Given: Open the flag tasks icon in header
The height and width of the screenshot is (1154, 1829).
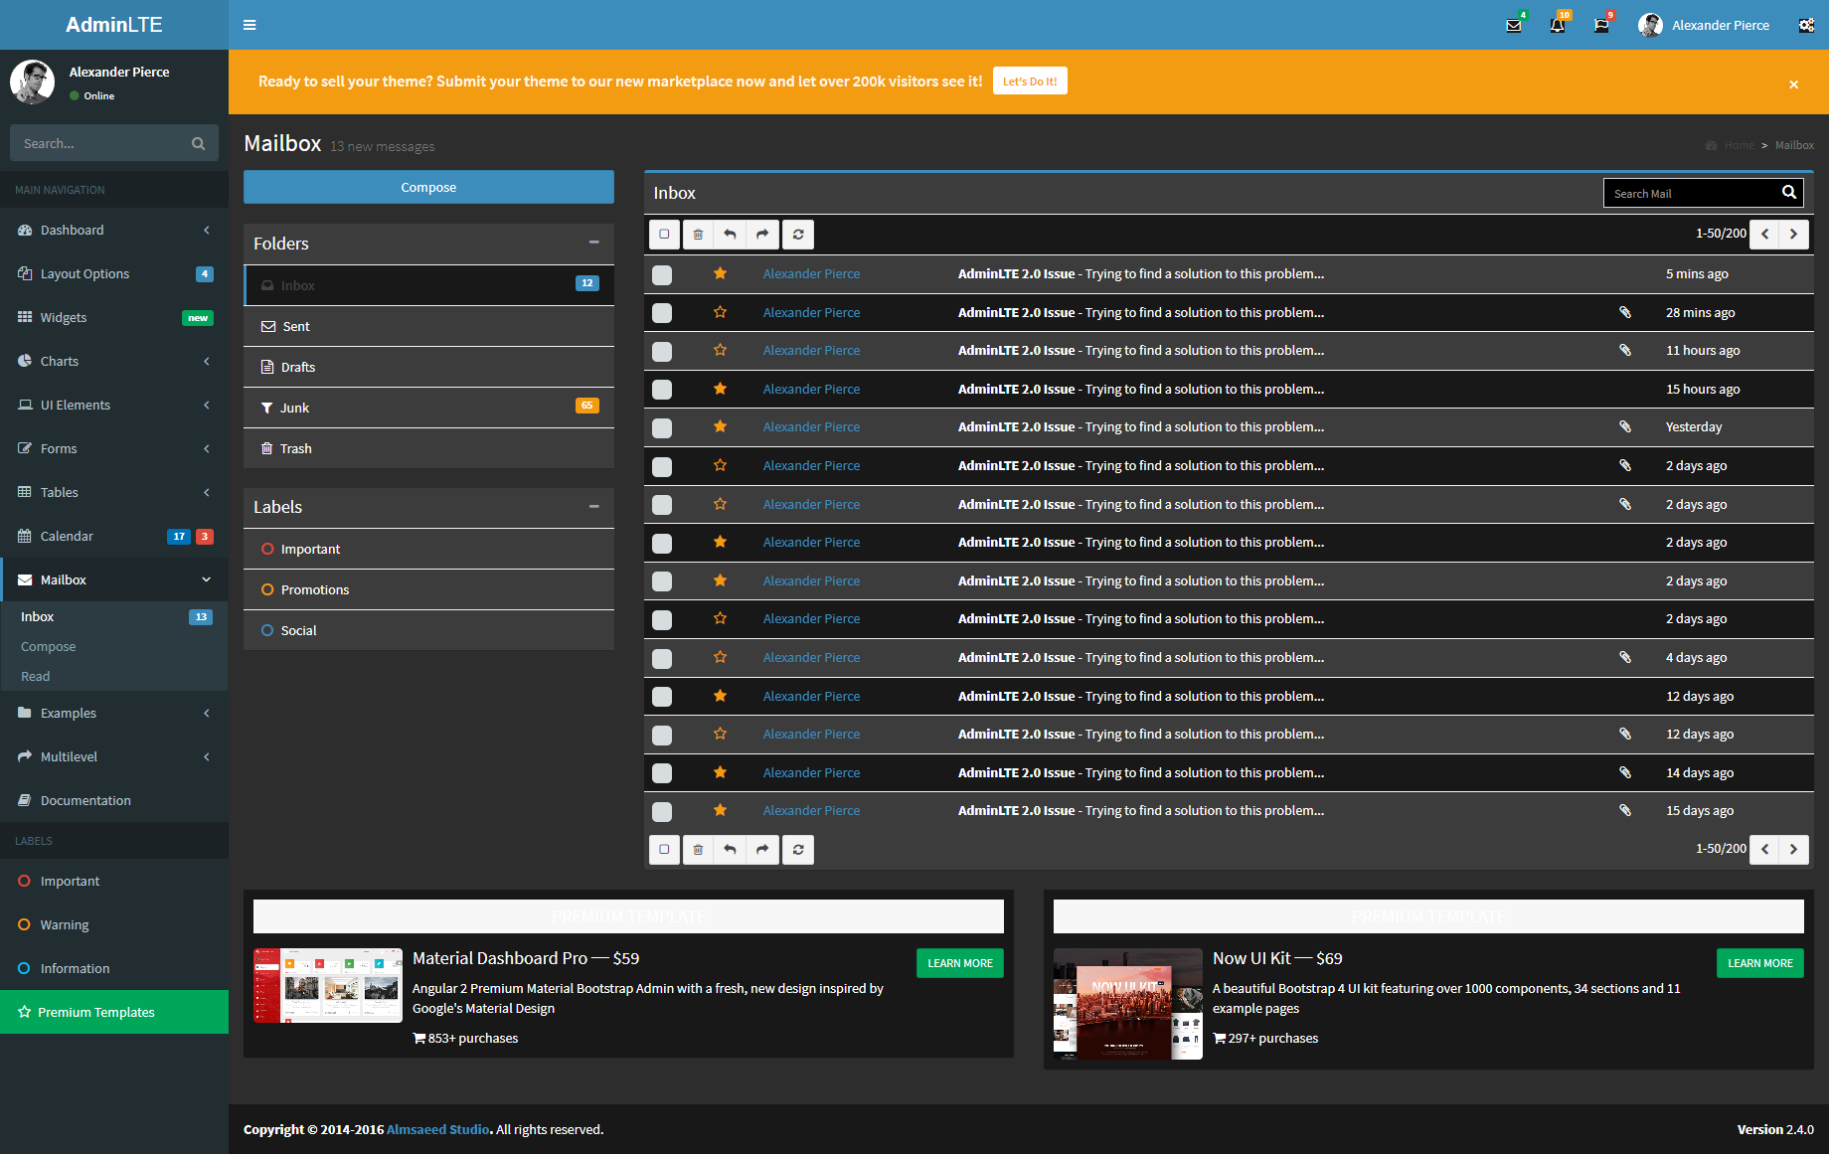Looking at the screenshot, I should tap(1600, 26).
